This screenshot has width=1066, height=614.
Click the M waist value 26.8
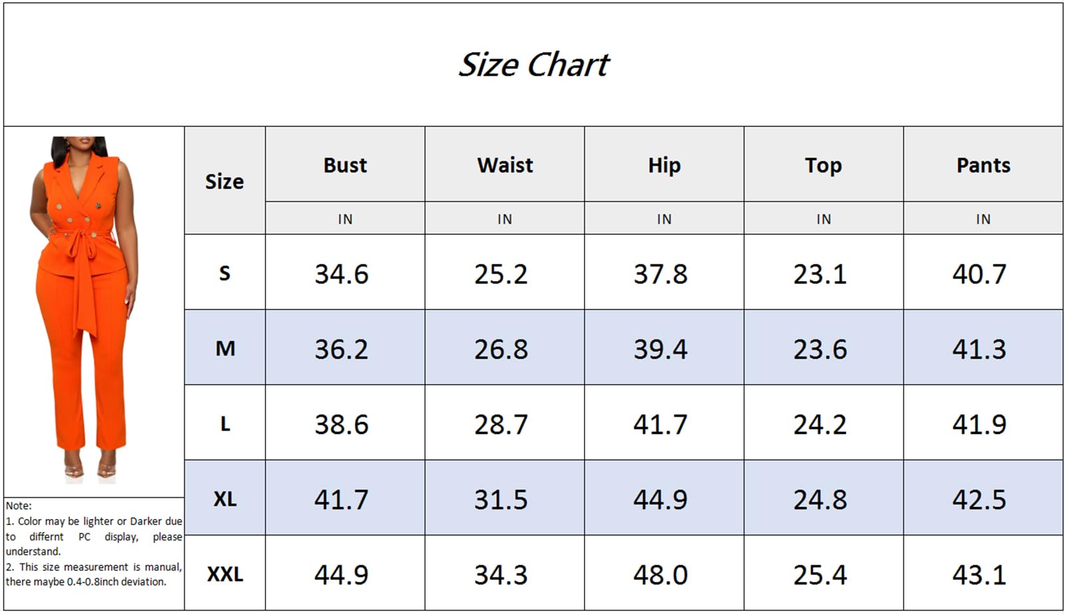(501, 349)
